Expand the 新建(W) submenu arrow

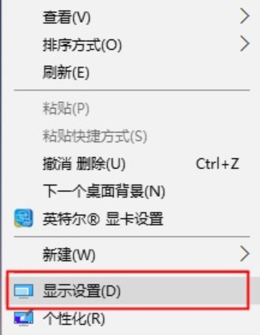point(245,254)
